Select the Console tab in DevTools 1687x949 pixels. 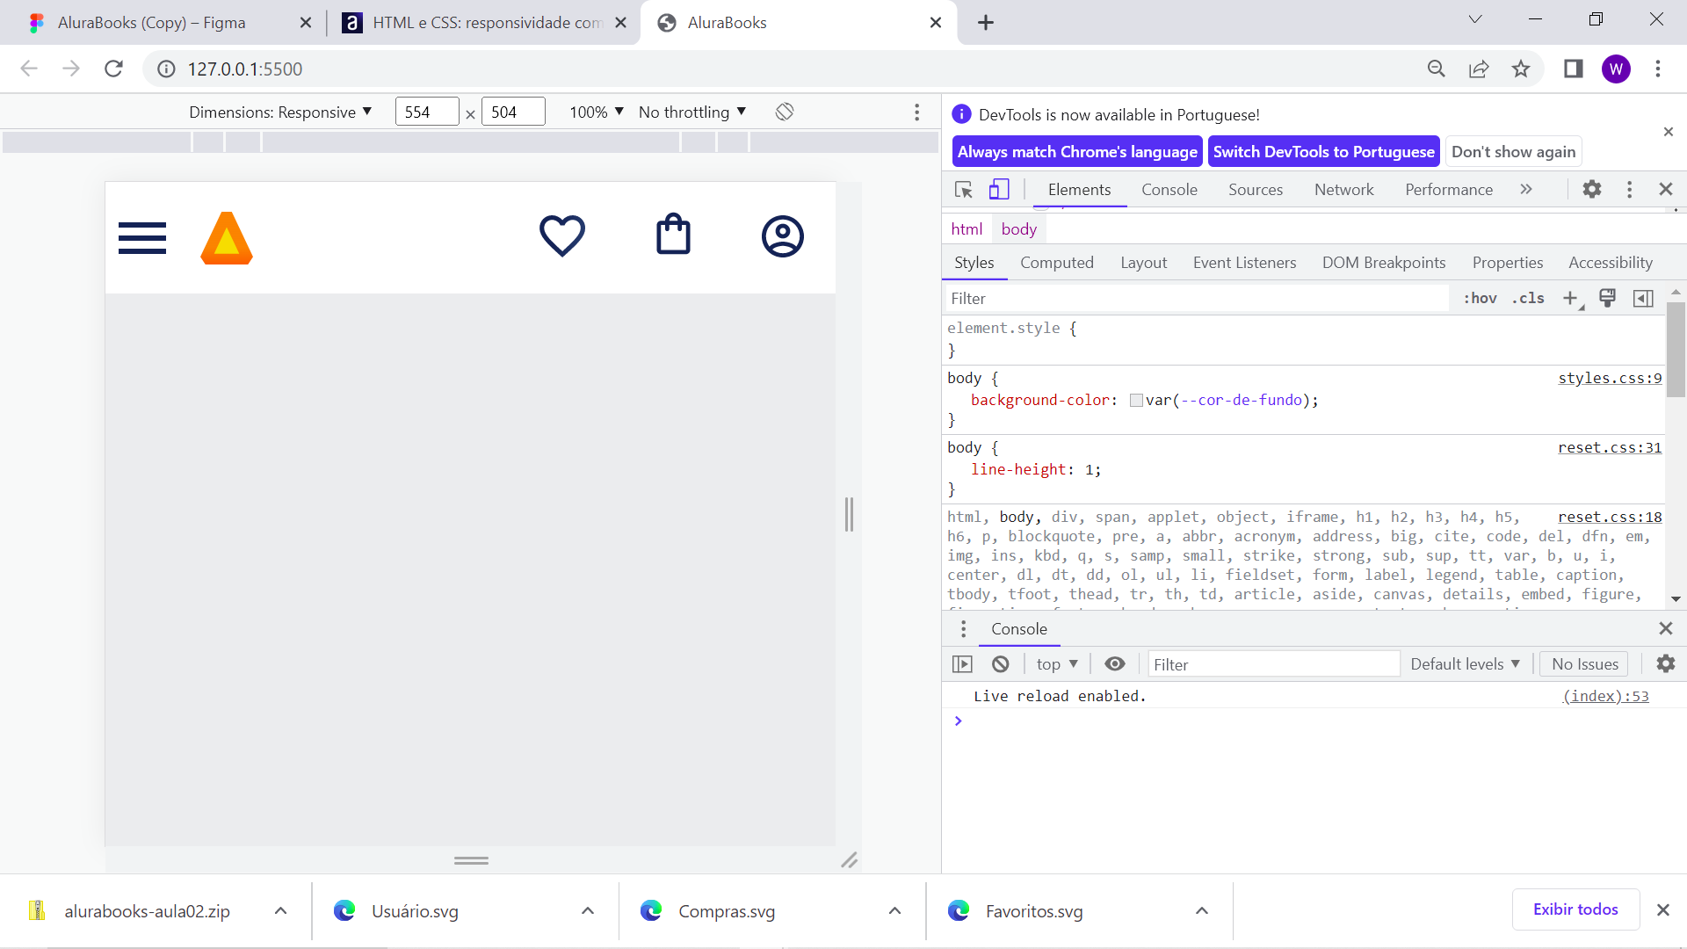pyautogui.click(x=1169, y=189)
